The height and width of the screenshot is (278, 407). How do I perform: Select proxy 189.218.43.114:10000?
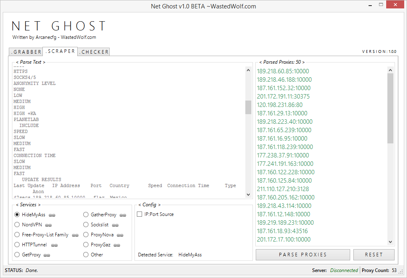pos(284,206)
